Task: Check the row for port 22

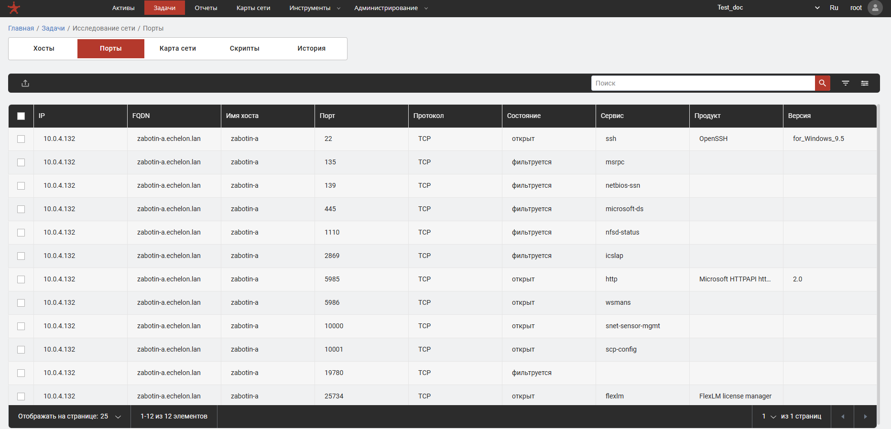Action: (x=21, y=139)
